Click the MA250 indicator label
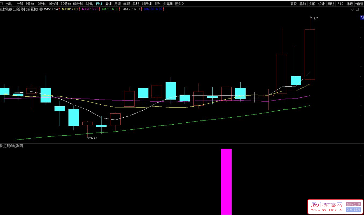The width and height of the screenshot is (364, 215). [x=154, y=9]
